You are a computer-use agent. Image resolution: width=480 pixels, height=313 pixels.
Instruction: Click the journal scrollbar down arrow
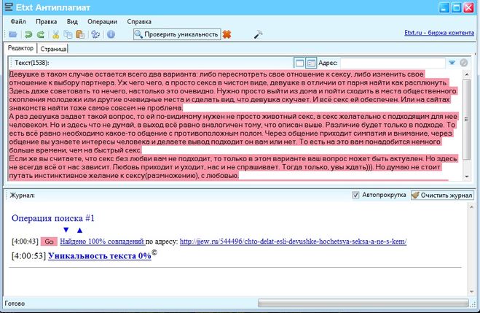point(471,292)
